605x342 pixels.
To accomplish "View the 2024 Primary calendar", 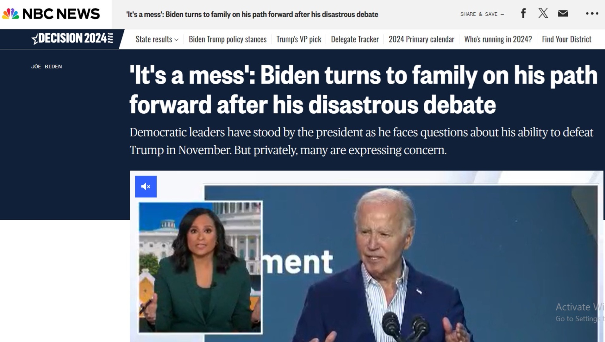I will coord(421,39).
